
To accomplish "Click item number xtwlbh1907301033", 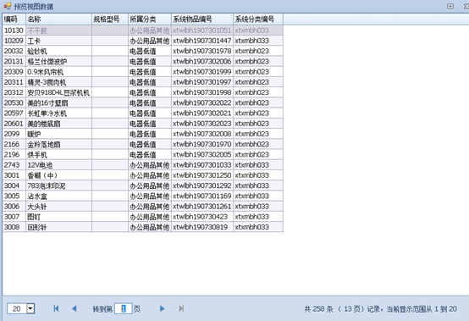I will coord(201,165).
